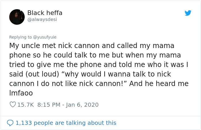
Task: Open '1,133 people are talking about this'
Action: (x=66, y=123)
